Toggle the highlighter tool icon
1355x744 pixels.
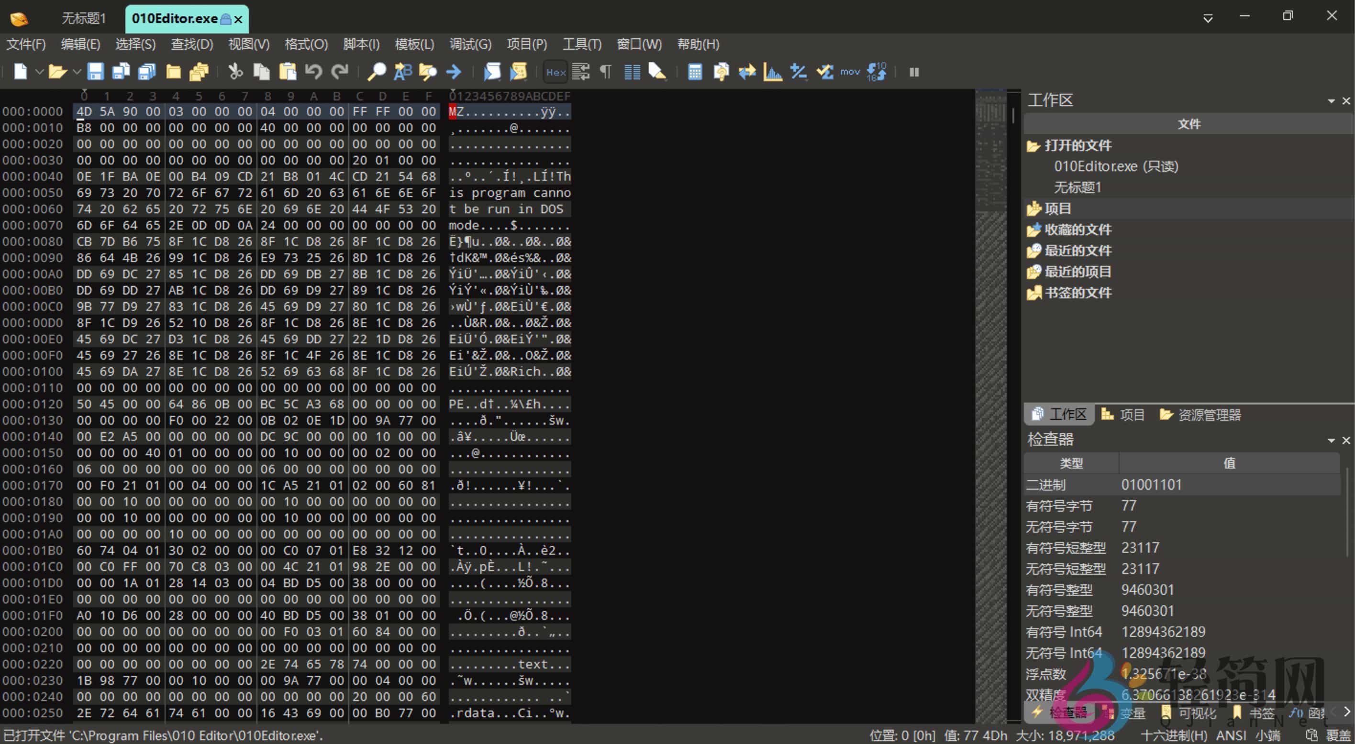[657, 72]
